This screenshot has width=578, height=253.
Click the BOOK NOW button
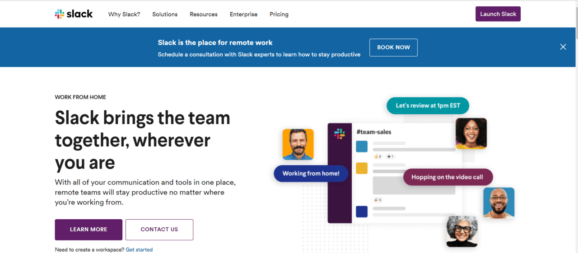tap(393, 47)
